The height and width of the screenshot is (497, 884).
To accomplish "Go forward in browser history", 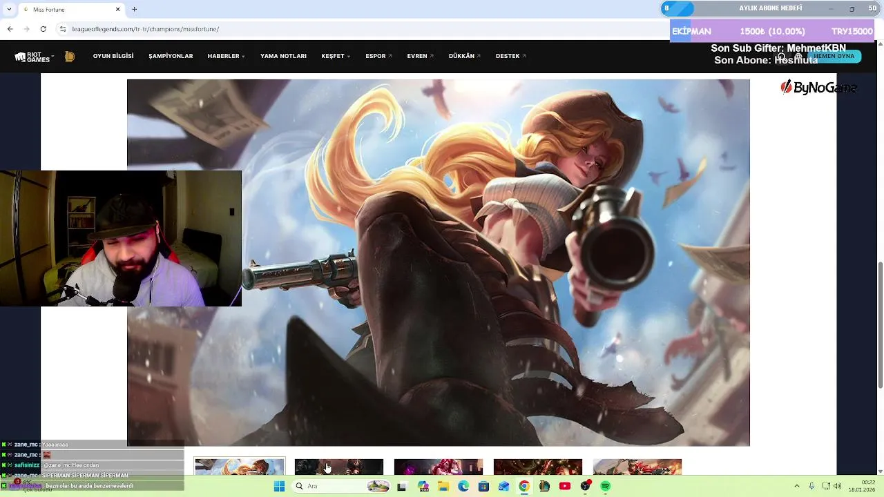I will 26,29.
